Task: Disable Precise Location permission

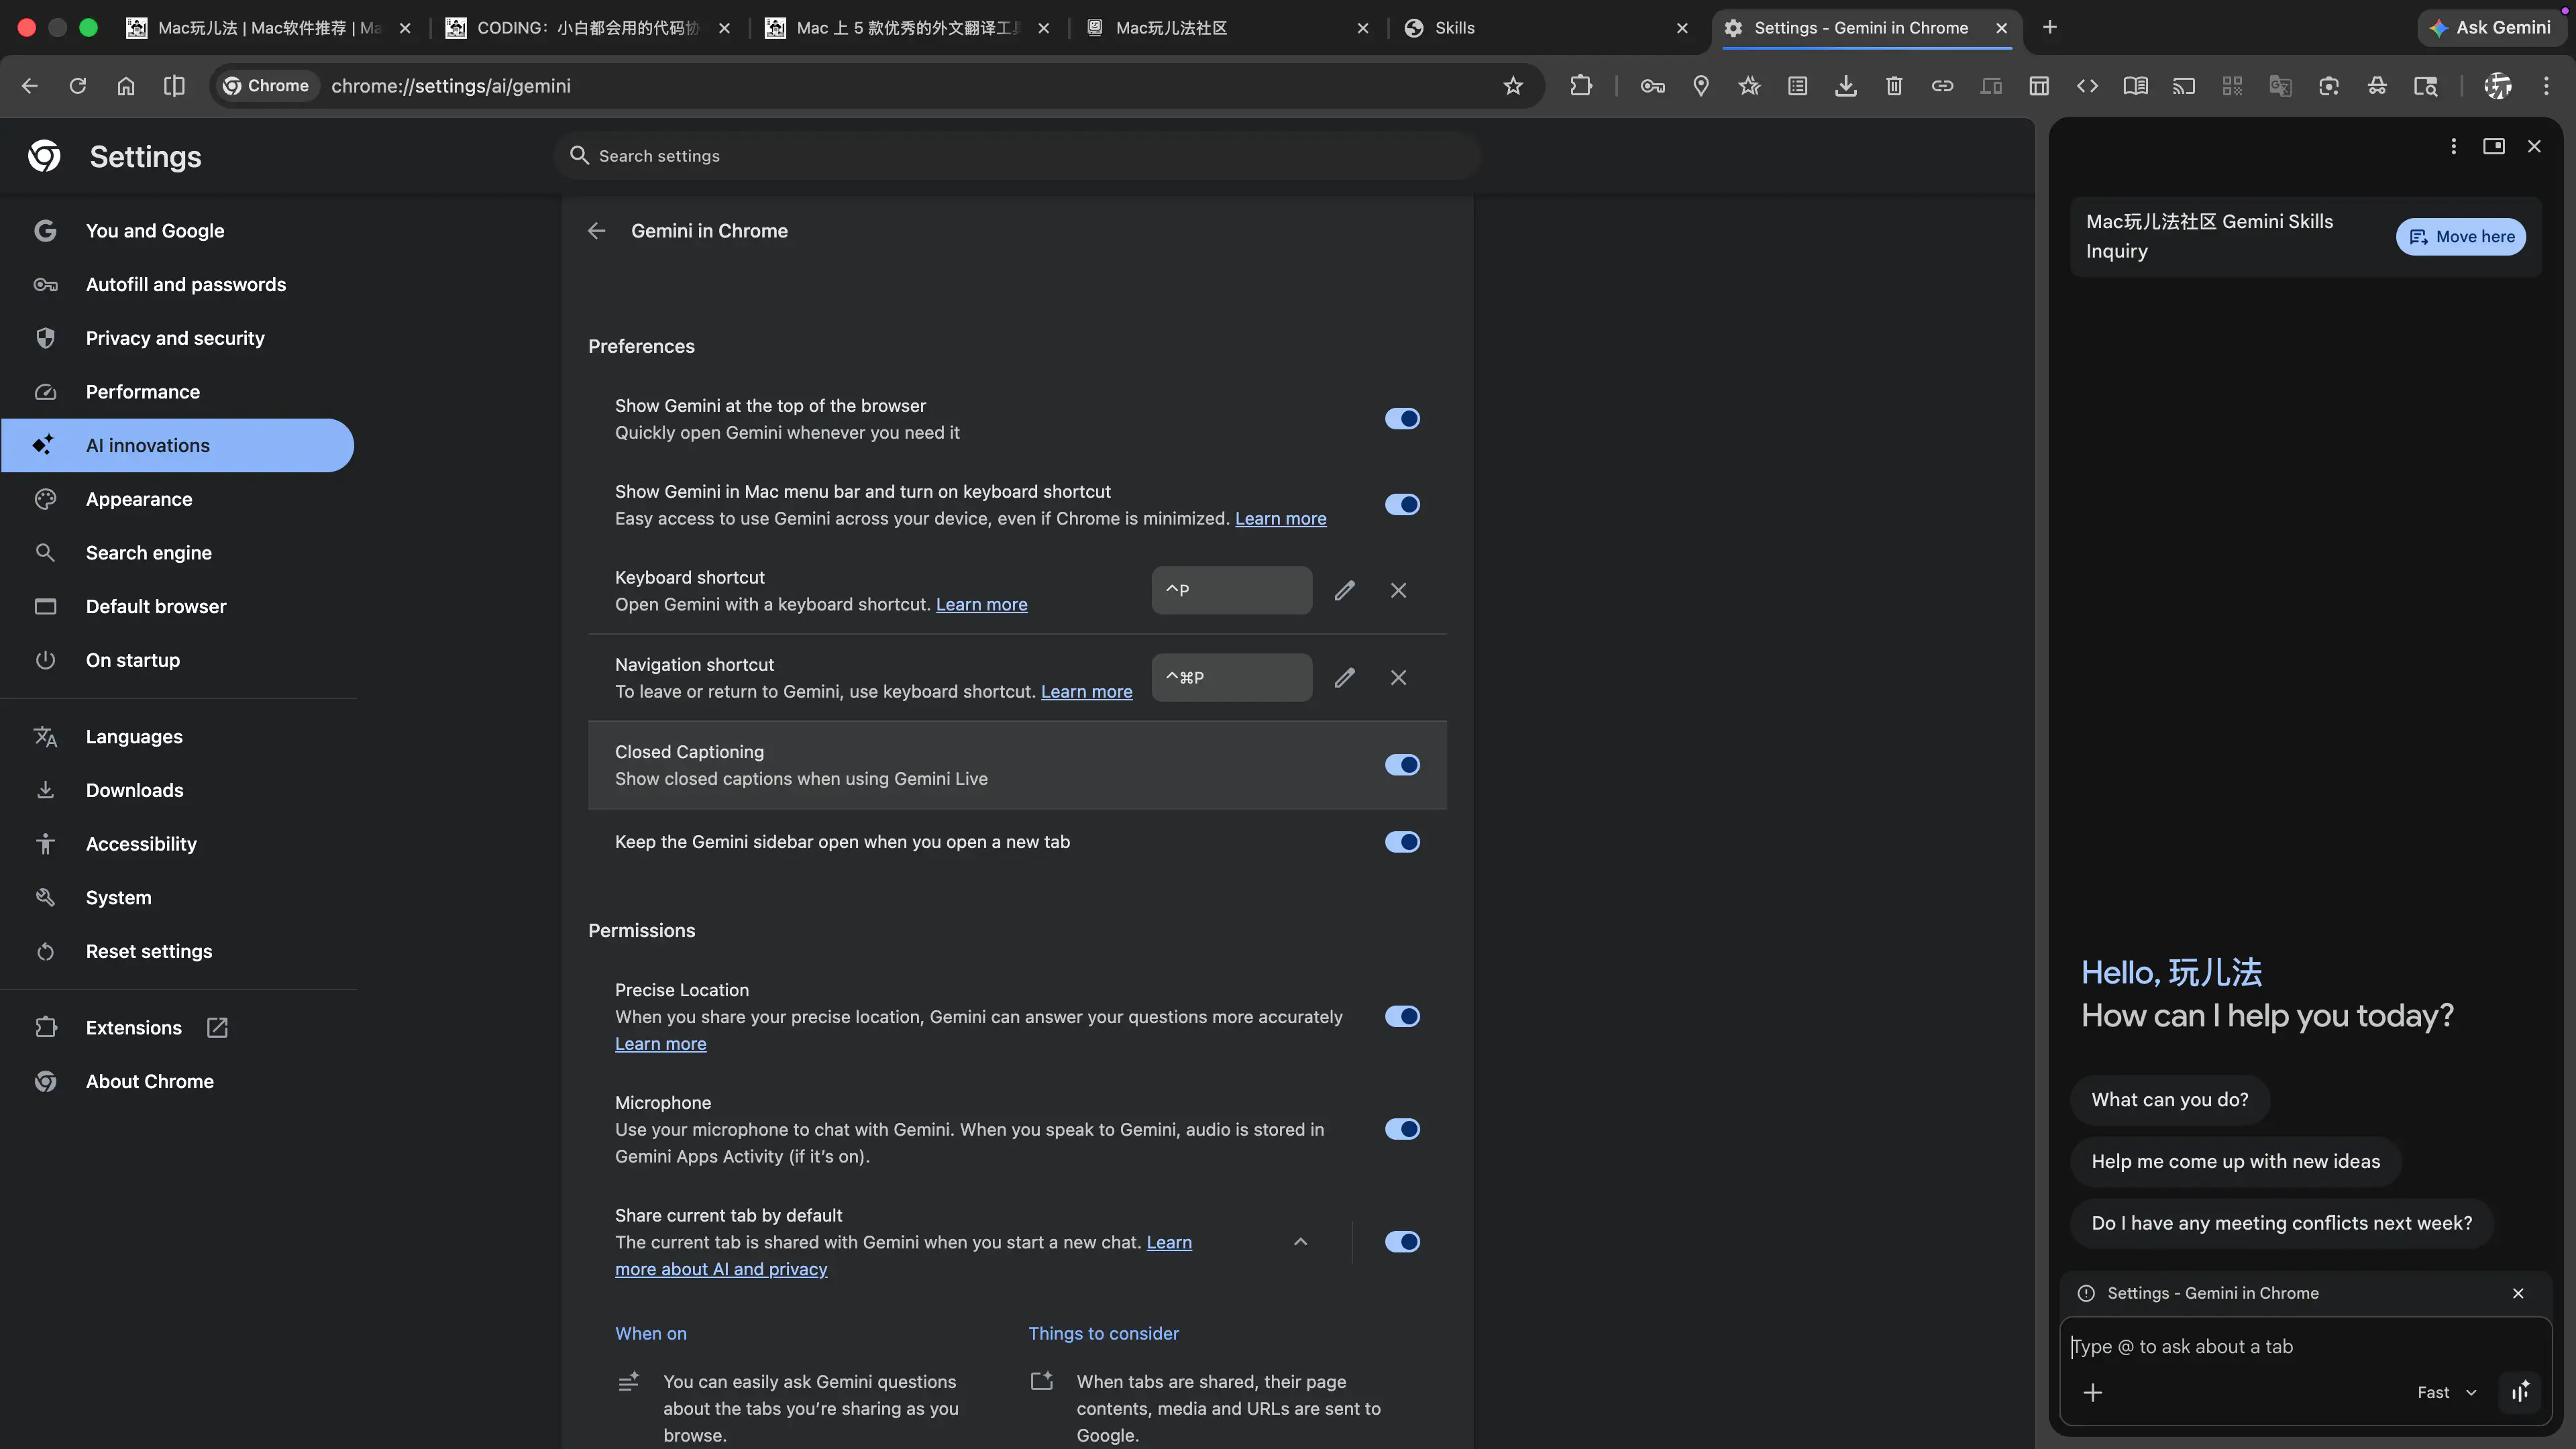Action: (x=1402, y=1016)
